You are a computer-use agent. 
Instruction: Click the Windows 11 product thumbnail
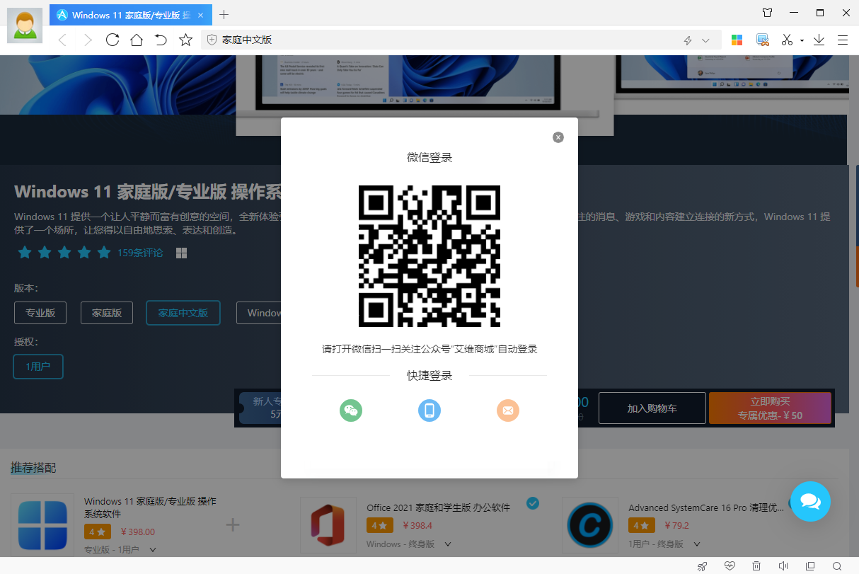tap(42, 524)
